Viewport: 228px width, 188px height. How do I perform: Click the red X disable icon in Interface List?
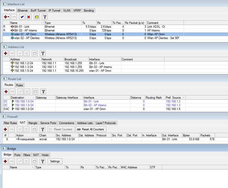point(29,17)
